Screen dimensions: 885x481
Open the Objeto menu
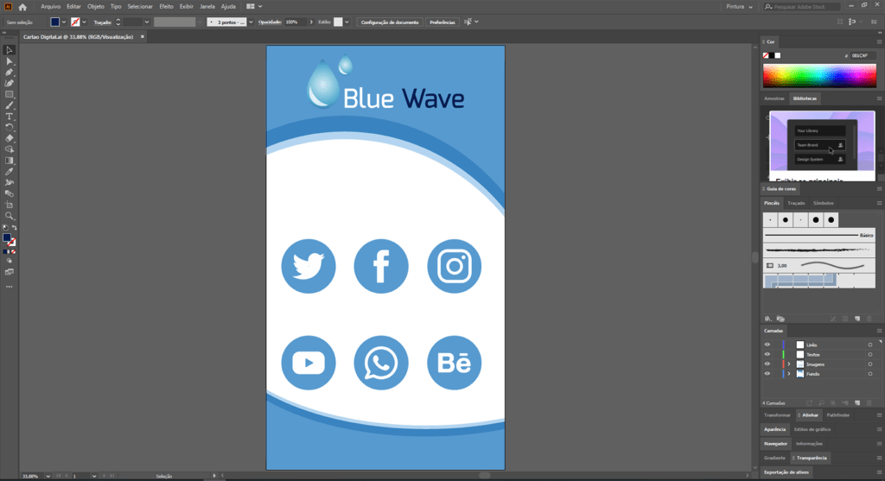click(95, 7)
